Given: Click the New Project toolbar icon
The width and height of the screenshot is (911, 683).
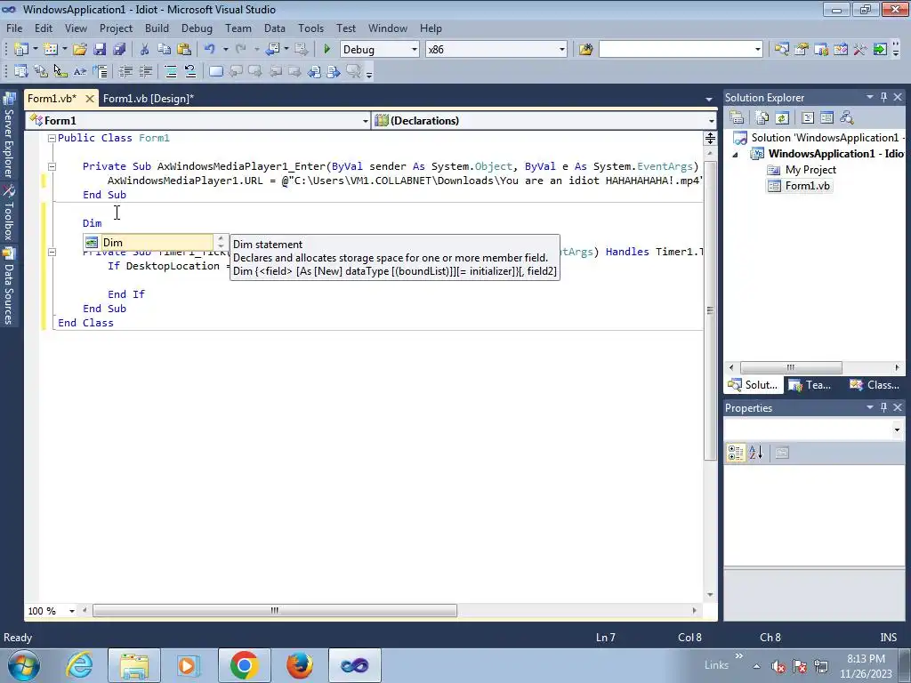Looking at the screenshot, I should click(21, 50).
